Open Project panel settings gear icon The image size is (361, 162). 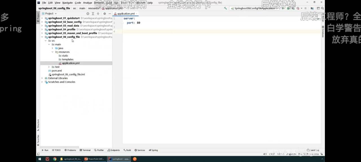coord(105,13)
